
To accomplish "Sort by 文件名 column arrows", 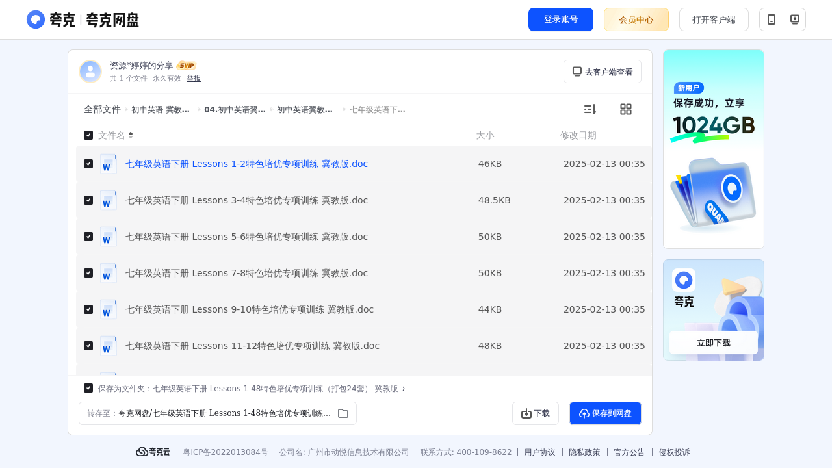I will (131, 135).
